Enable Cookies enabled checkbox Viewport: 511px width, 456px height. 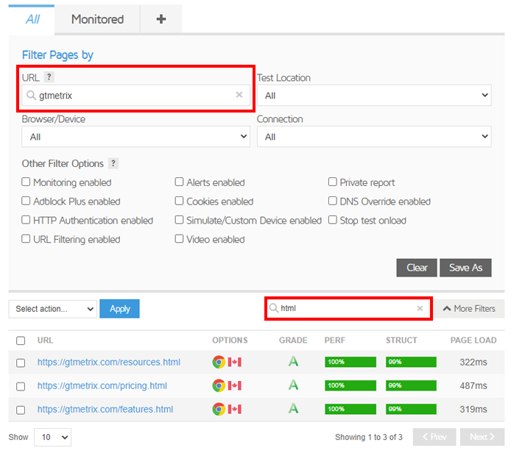[x=179, y=201]
